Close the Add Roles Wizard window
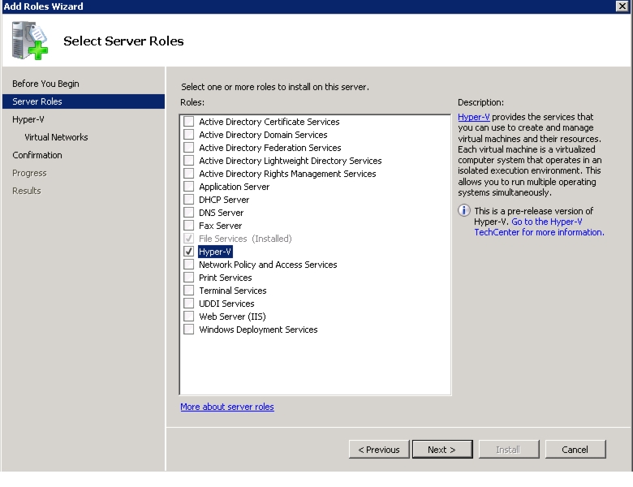 [622, 6]
